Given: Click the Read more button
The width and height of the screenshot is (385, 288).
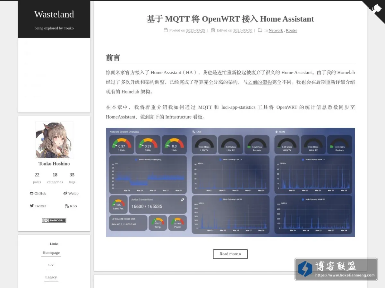Looking at the screenshot, I should [230, 254].
